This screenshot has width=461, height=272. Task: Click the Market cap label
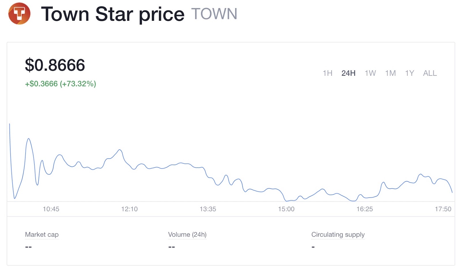pos(42,235)
